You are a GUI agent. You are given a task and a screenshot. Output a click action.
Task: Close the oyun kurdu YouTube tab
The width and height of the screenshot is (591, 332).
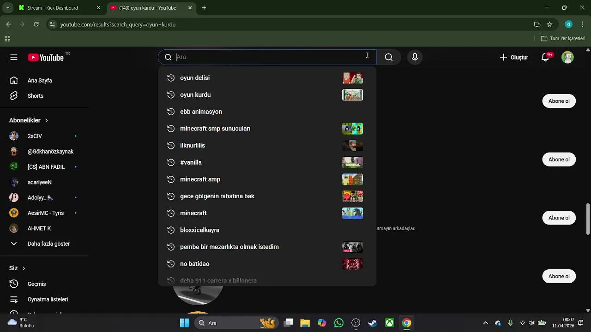(190, 8)
